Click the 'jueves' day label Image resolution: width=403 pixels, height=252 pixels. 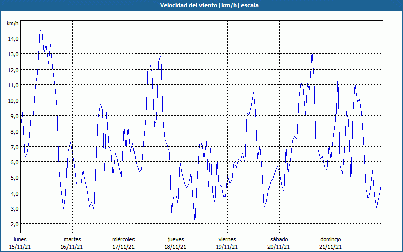(176, 240)
